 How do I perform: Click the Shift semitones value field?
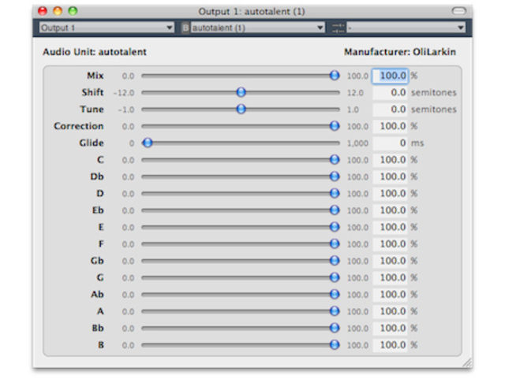point(390,92)
